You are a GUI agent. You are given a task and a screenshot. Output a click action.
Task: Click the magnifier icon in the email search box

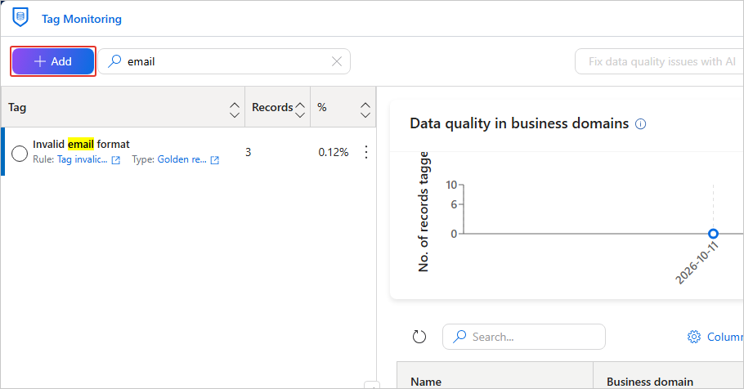click(x=114, y=61)
